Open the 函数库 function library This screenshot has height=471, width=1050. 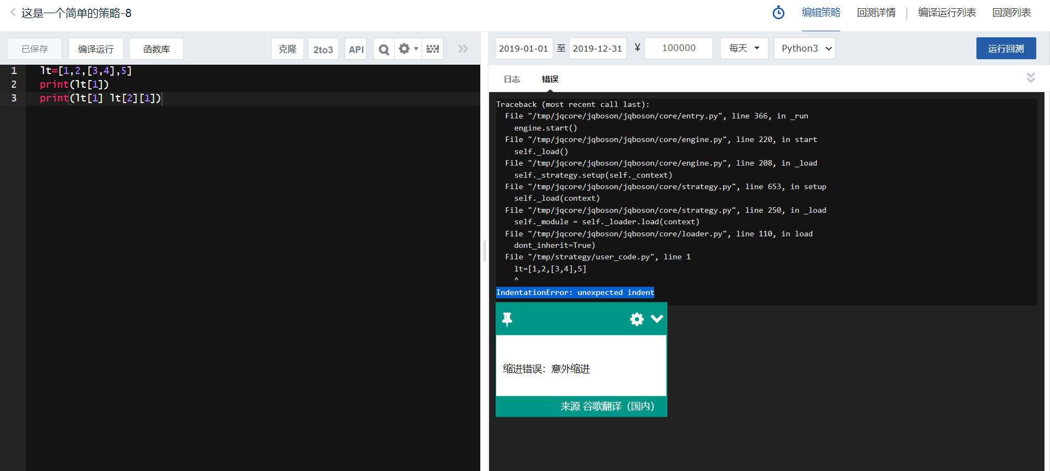(156, 49)
